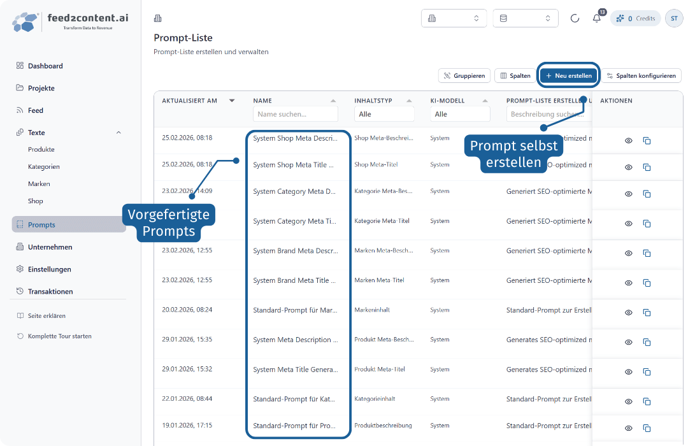This screenshot has width=688, height=446.
Task: Click copy icon for System Brand Meta Title row
Action: pos(647,283)
